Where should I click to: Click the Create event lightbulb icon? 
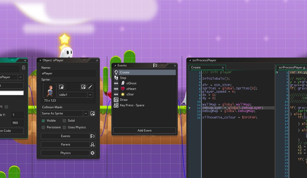(x=116, y=72)
